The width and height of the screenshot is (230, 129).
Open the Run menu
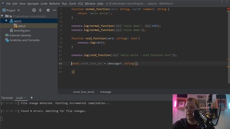point(64,4)
